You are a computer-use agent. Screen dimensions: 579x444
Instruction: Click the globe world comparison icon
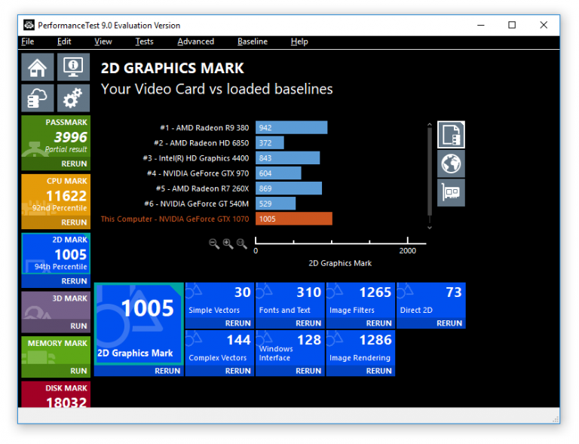click(451, 164)
